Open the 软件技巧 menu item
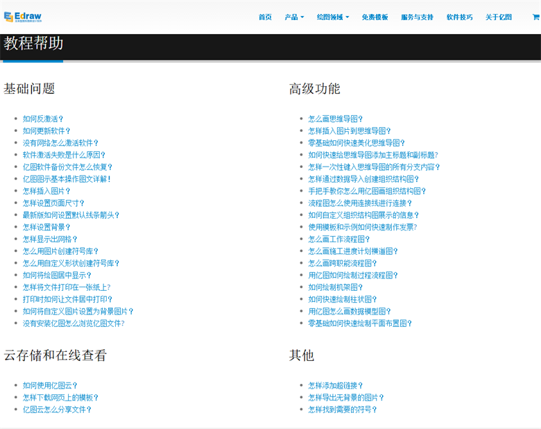The height and width of the screenshot is (429, 541). point(459,17)
